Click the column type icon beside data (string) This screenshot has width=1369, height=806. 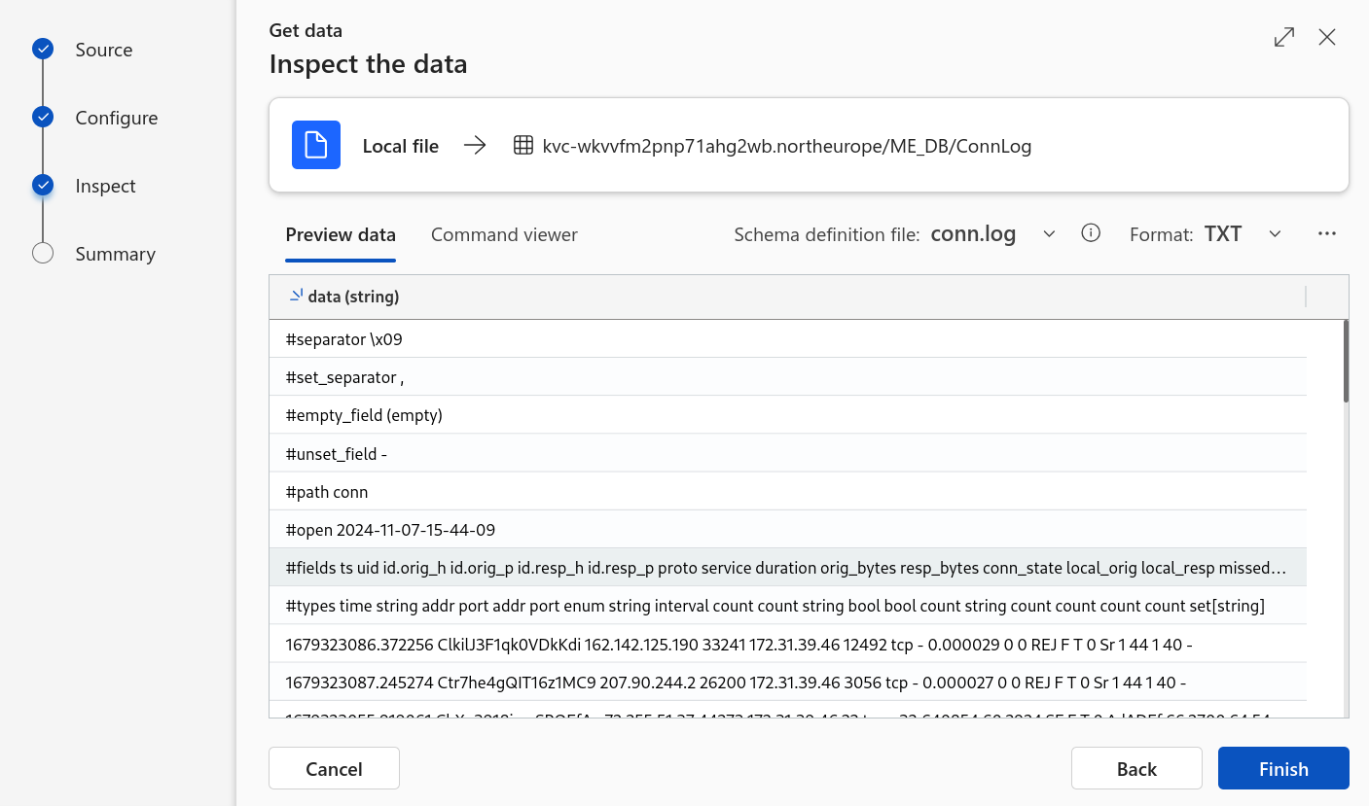pos(296,296)
